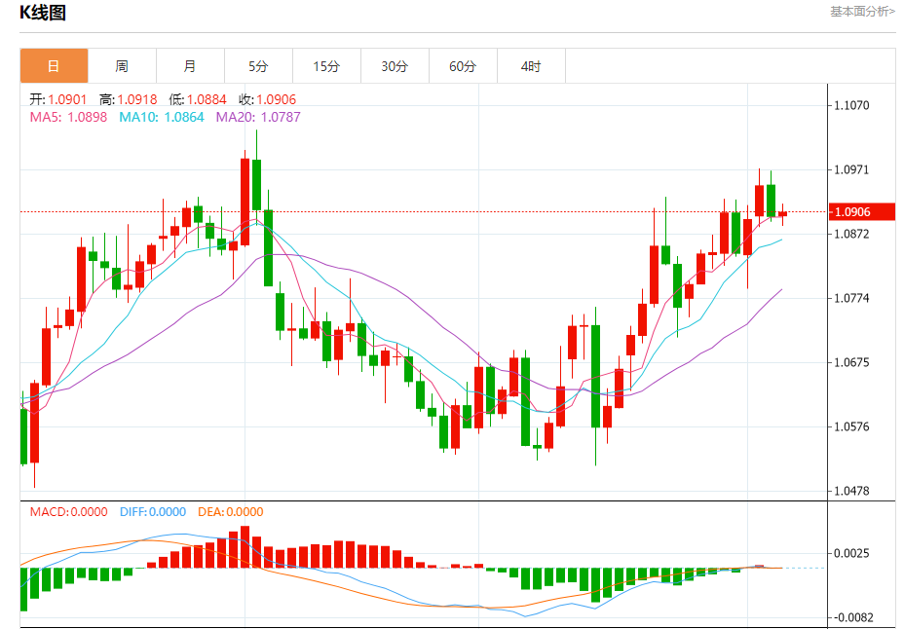904x629 pixels.
Task: Click the 1.0576 price axis label
Action: pos(851,426)
